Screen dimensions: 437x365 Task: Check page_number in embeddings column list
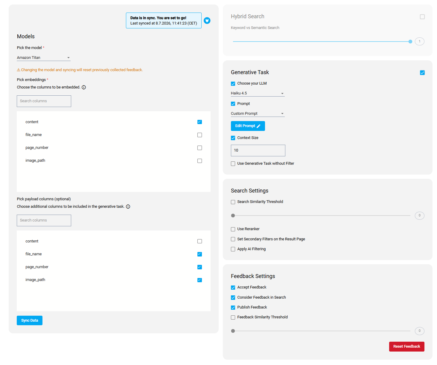[200, 148]
